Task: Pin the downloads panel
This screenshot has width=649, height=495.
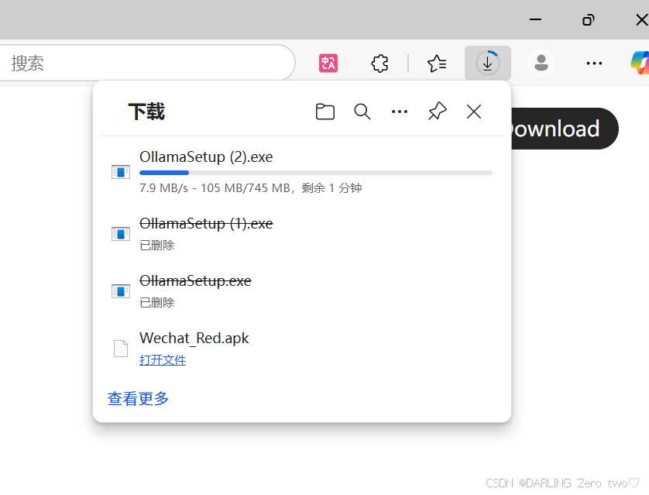Action: tap(438, 112)
